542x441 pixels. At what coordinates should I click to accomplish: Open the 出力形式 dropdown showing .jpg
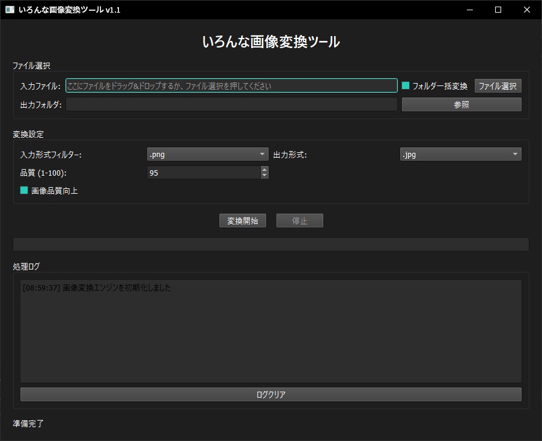click(x=460, y=154)
